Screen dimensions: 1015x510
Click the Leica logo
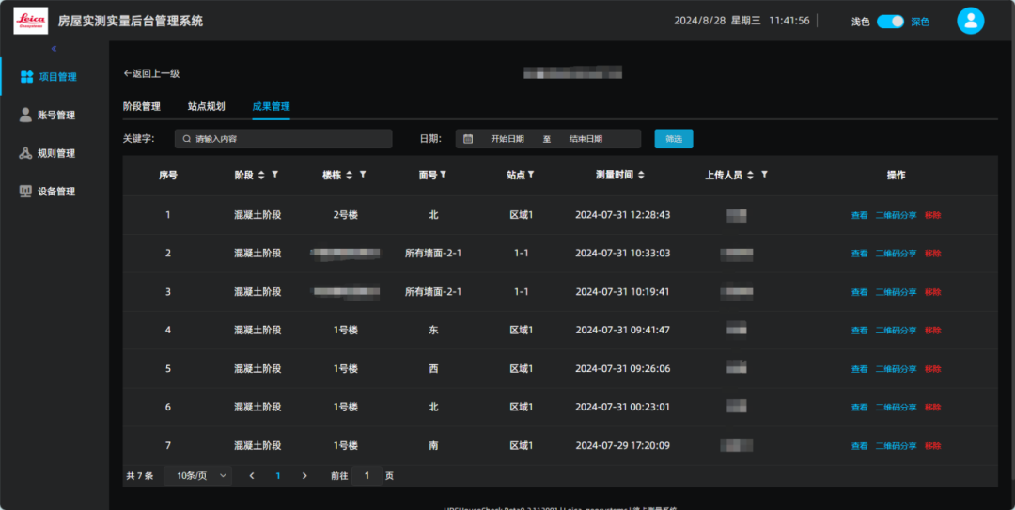(x=30, y=21)
